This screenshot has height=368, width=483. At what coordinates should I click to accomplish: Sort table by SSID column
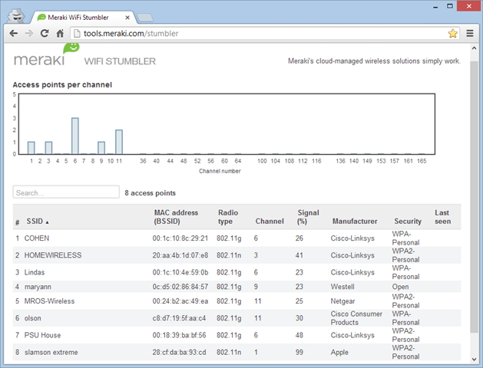click(x=38, y=222)
